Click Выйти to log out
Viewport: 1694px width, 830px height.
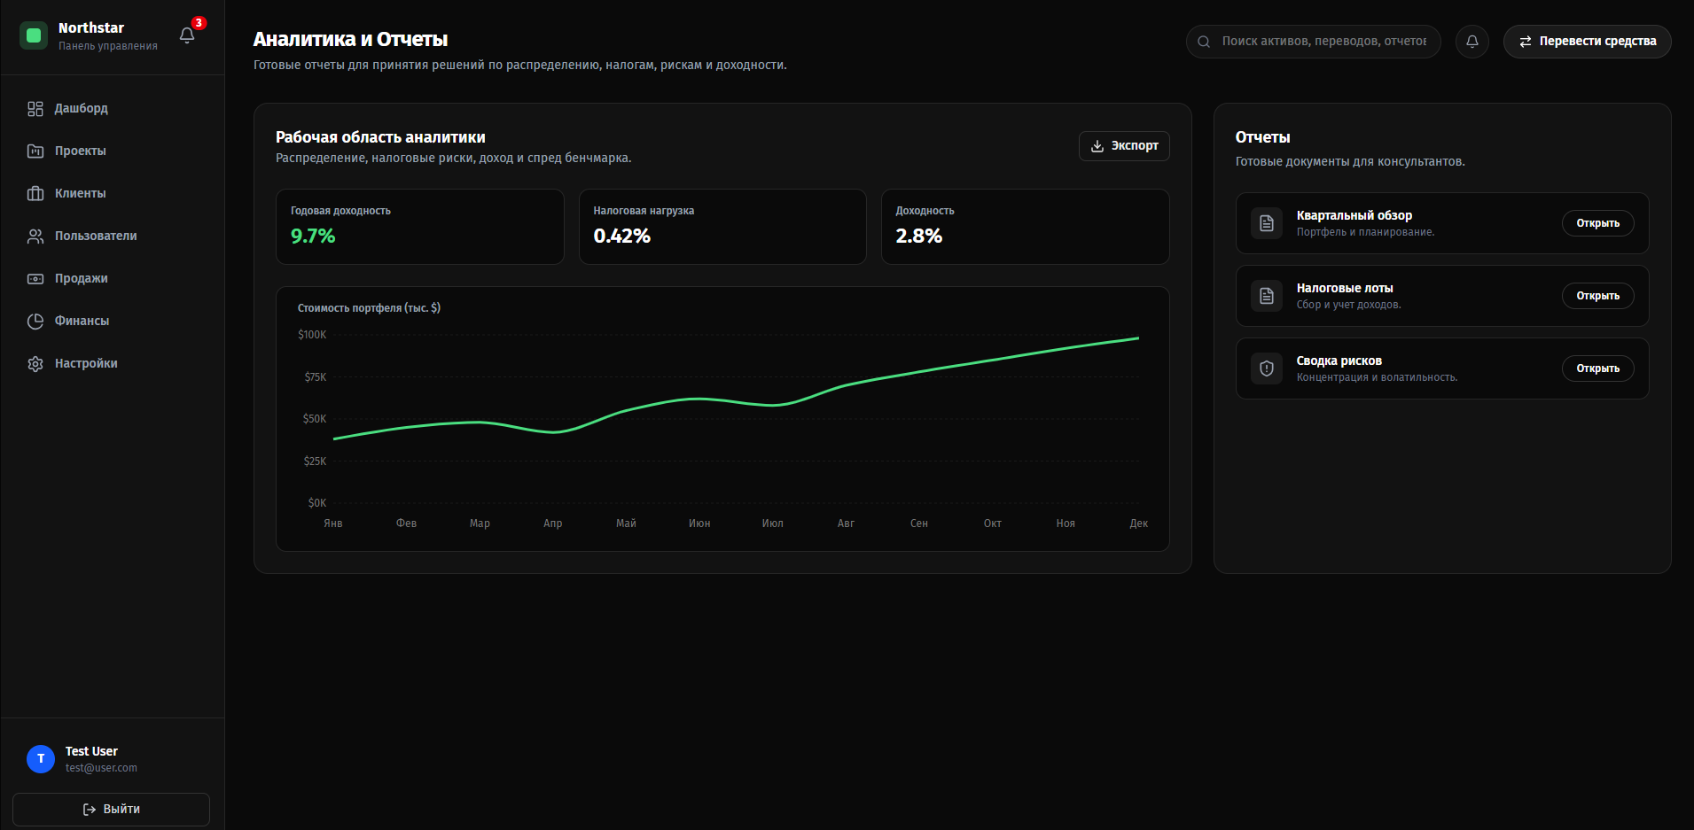pyautogui.click(x=111, y=810)
